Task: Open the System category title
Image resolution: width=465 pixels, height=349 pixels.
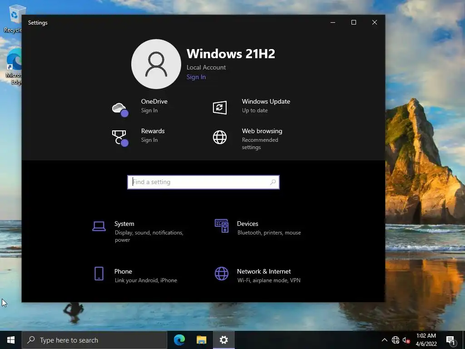Action: [124, 224]
